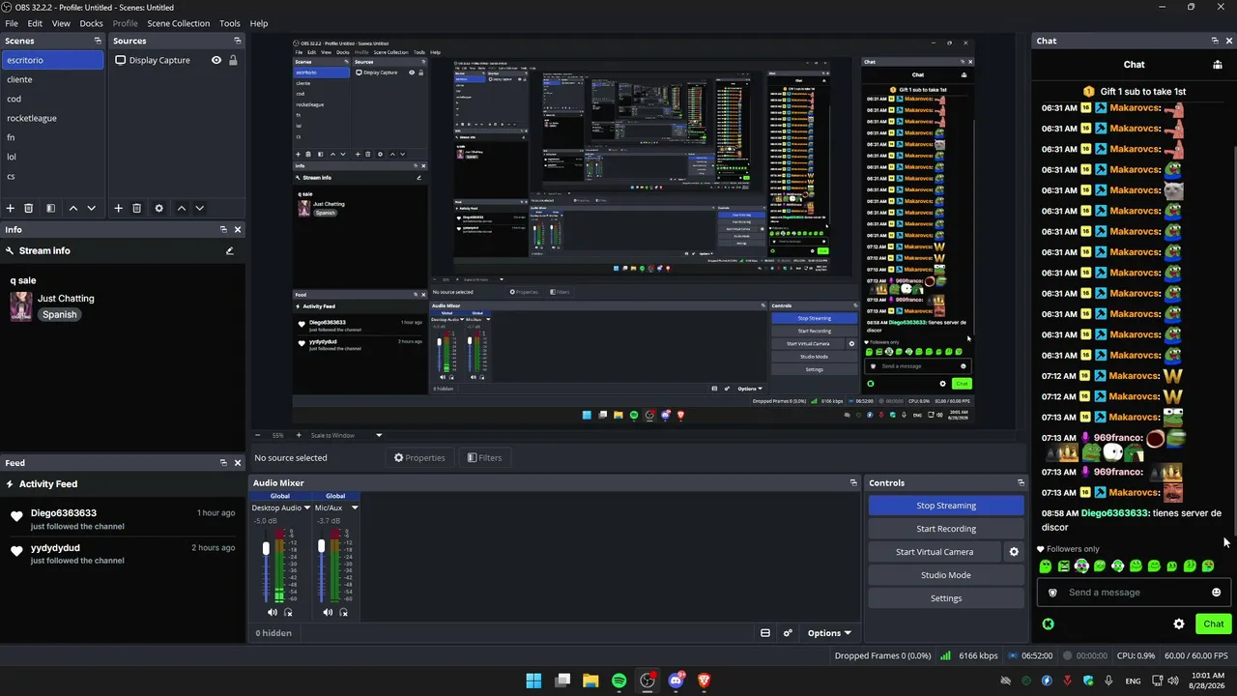
Task: Select the cliente scene
Action: pyautogui.click(x=52, y=79)
